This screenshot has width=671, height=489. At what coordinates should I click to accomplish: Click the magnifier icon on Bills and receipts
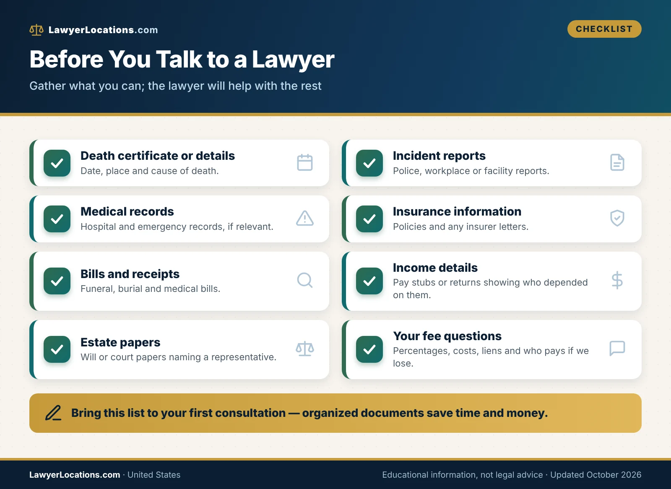[x=305, y=281]
